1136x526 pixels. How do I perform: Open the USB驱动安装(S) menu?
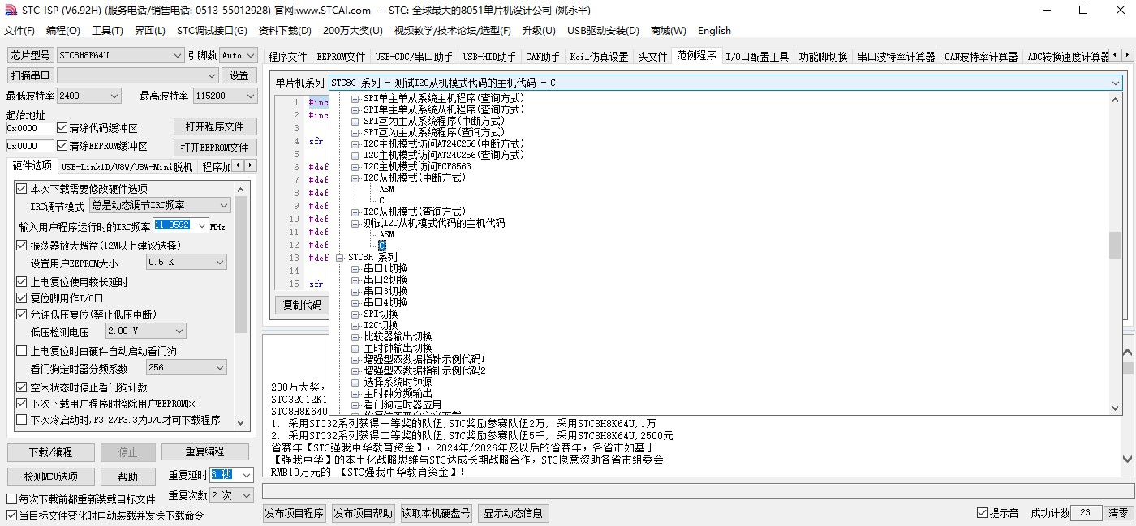point(603,31)
